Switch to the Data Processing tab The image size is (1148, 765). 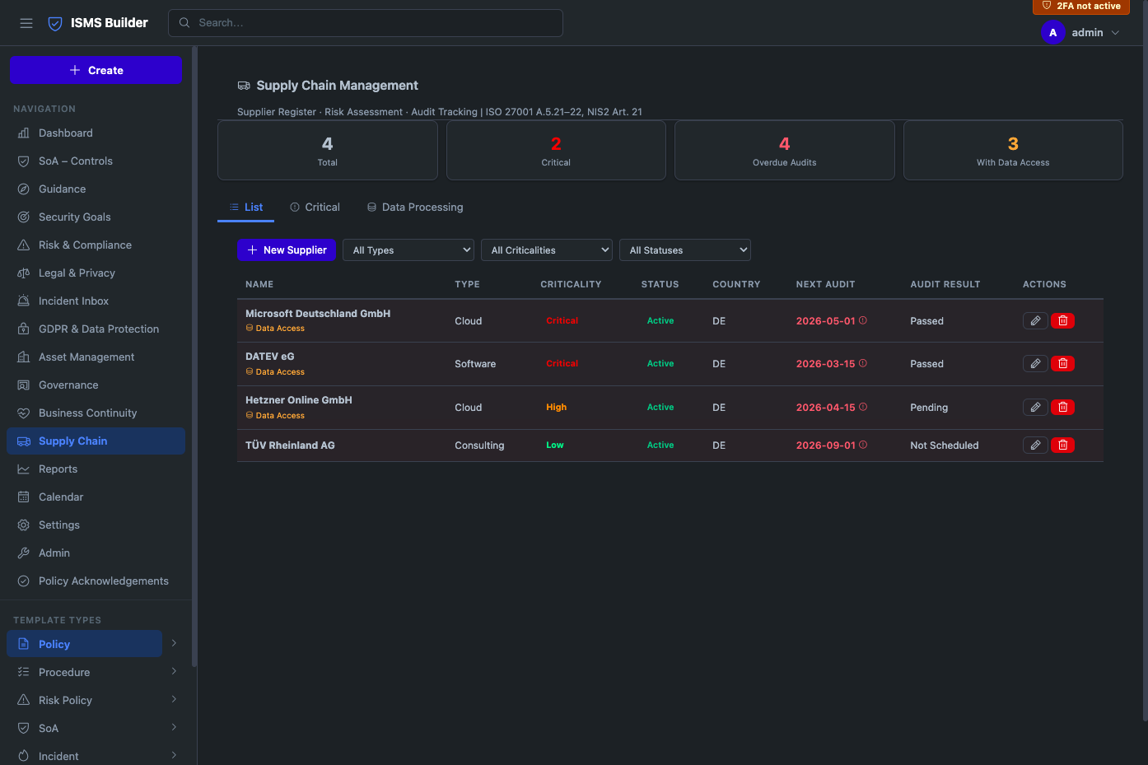click(x=415, y=208)
